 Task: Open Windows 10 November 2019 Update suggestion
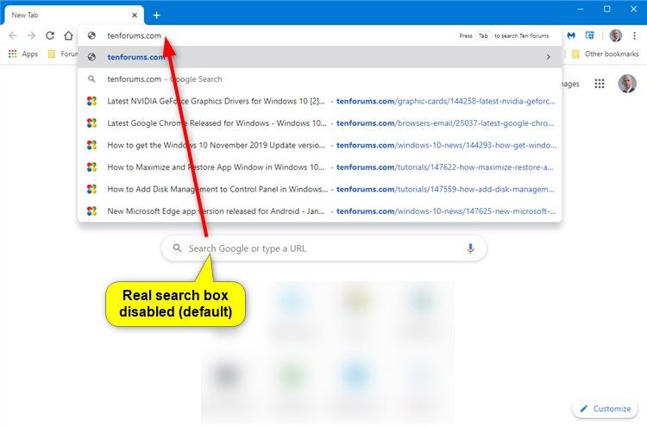[x=320, y=145]
